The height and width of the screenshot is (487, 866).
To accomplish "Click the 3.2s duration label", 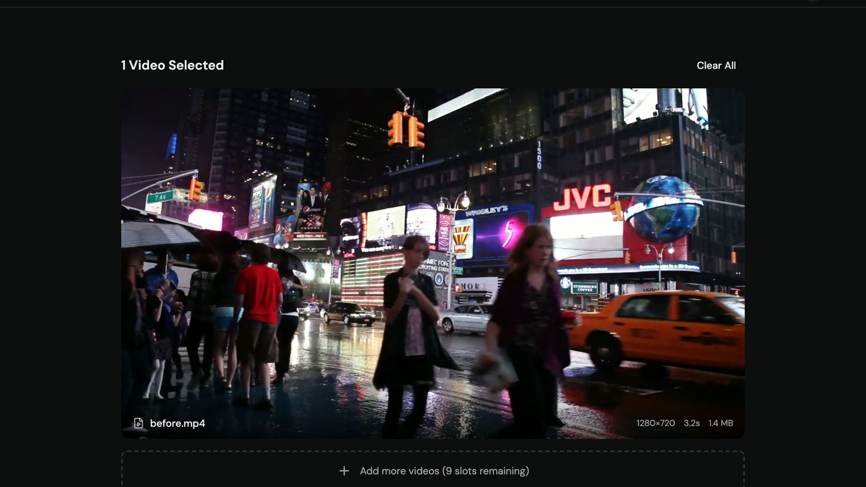I will (691, 423).
